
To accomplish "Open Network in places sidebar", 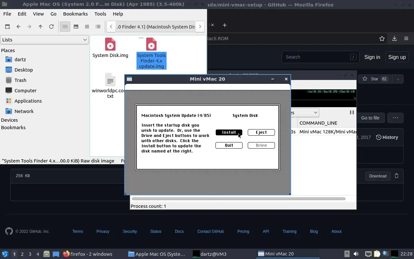I will (x=24, y=111).
